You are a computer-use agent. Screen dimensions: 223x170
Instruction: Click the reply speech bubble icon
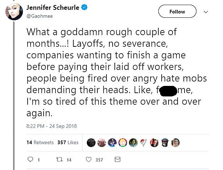[x=30, y=159]
